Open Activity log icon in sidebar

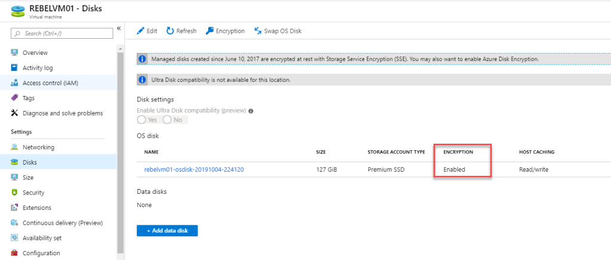tap(15, 68)
